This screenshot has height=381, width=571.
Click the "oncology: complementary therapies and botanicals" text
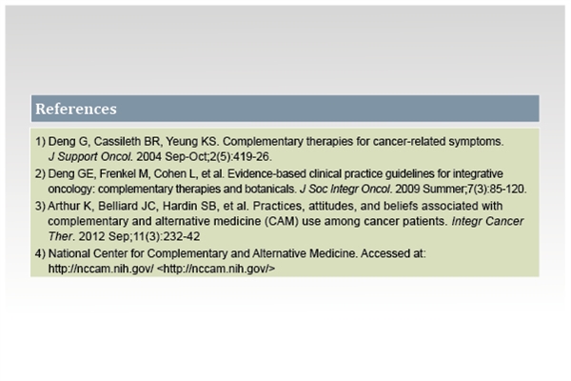170,189
